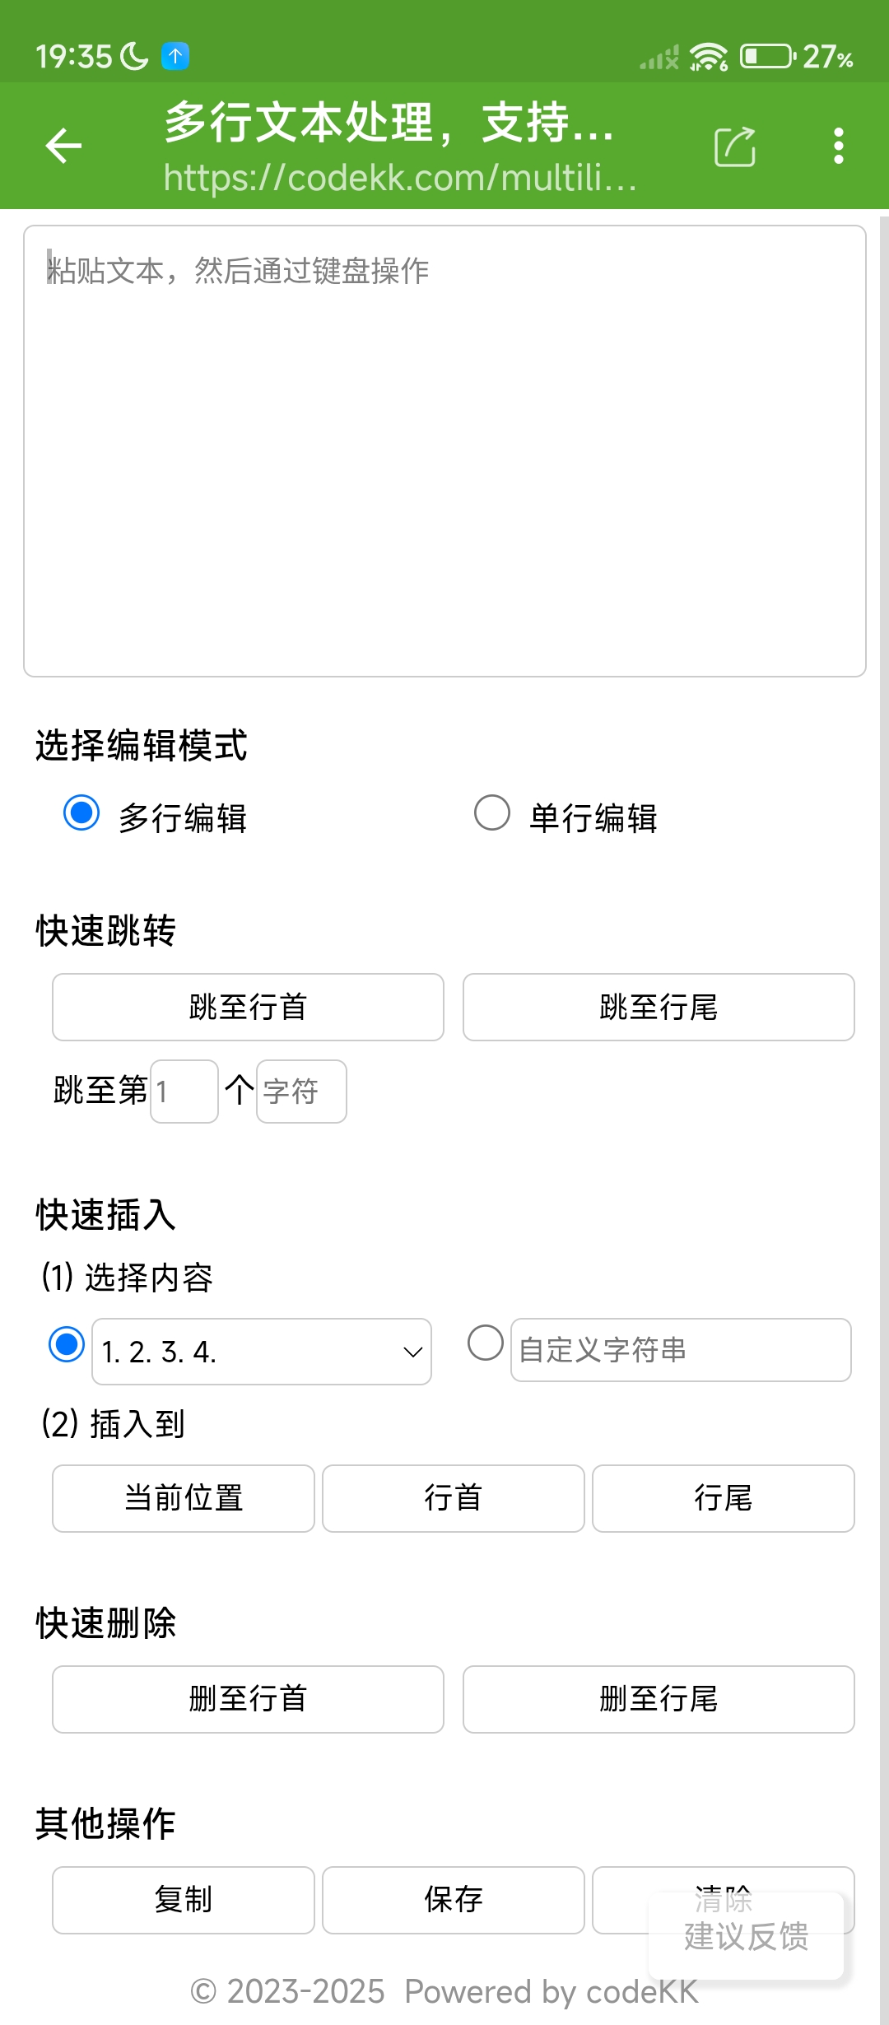
Task: Insert at 当前位置 button
Action: pos(184,1498)
